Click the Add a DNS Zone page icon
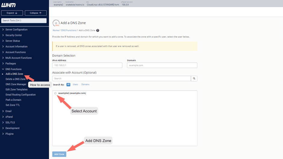The width and height of the screenshot is (283, 159). 56,23
